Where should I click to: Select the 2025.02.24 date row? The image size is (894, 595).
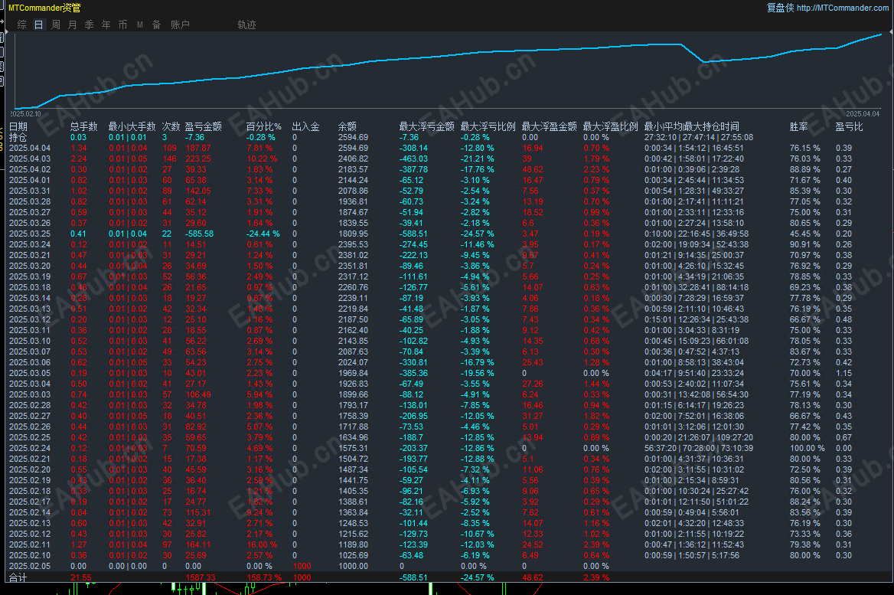pyautogui.click(x=30, y=449)
